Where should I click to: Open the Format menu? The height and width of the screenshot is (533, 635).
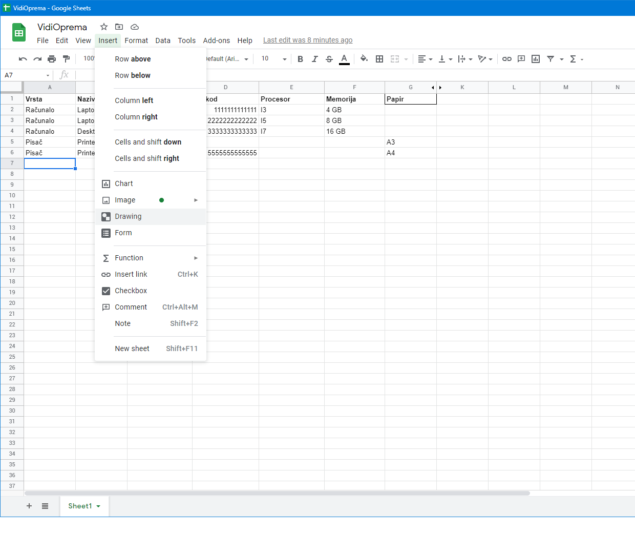coord(136,40)
